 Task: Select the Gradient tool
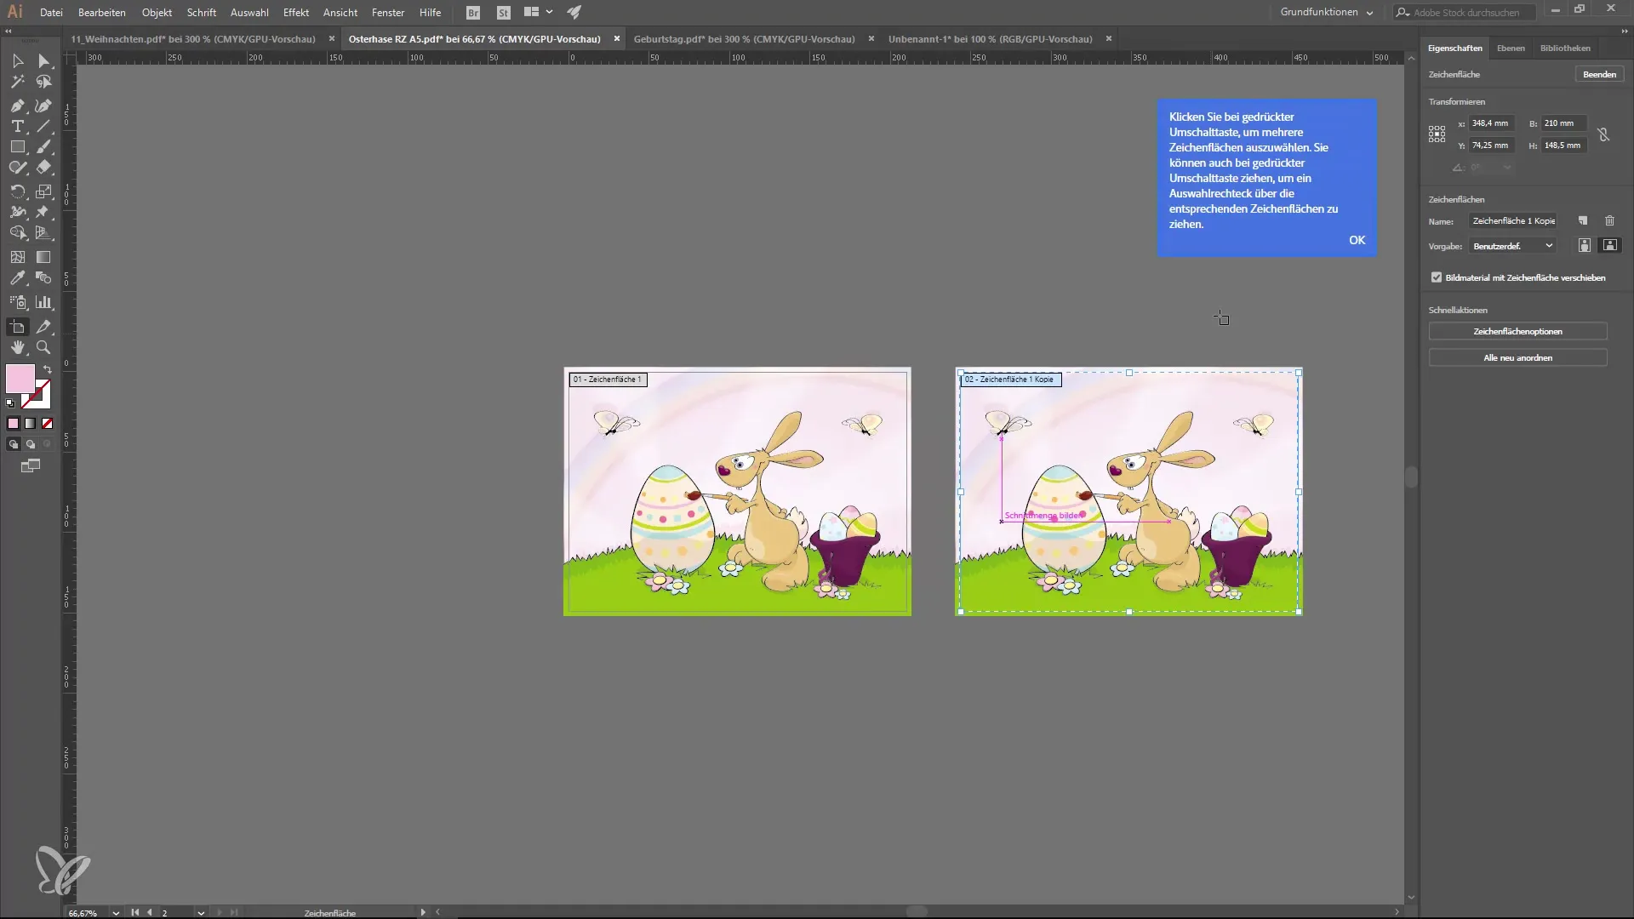click(43, 256)
